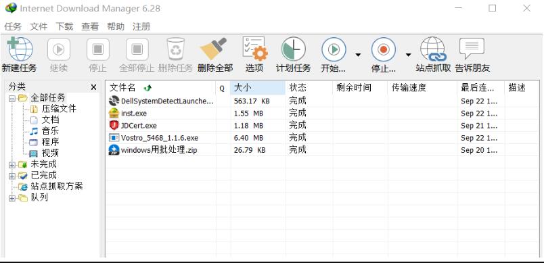This screenshot has height=263, width=544.
Task: Open the 查看 menu
Action: [x=90, y=26]
